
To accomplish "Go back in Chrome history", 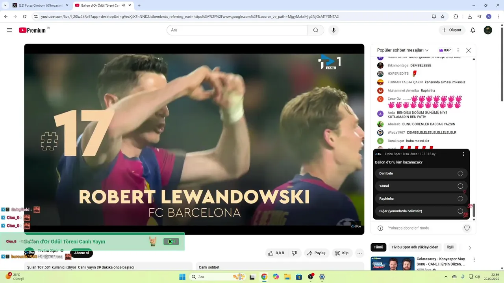I will (6, 17).
